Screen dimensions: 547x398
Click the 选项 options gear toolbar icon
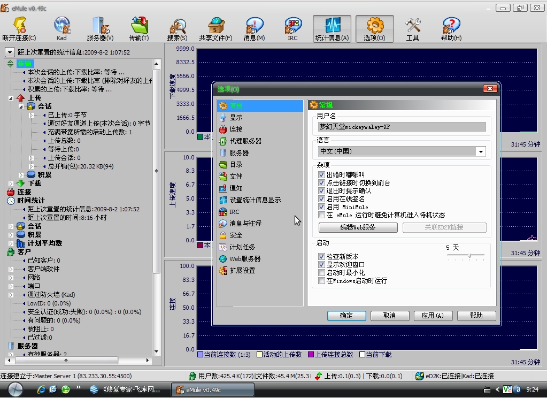375,29
